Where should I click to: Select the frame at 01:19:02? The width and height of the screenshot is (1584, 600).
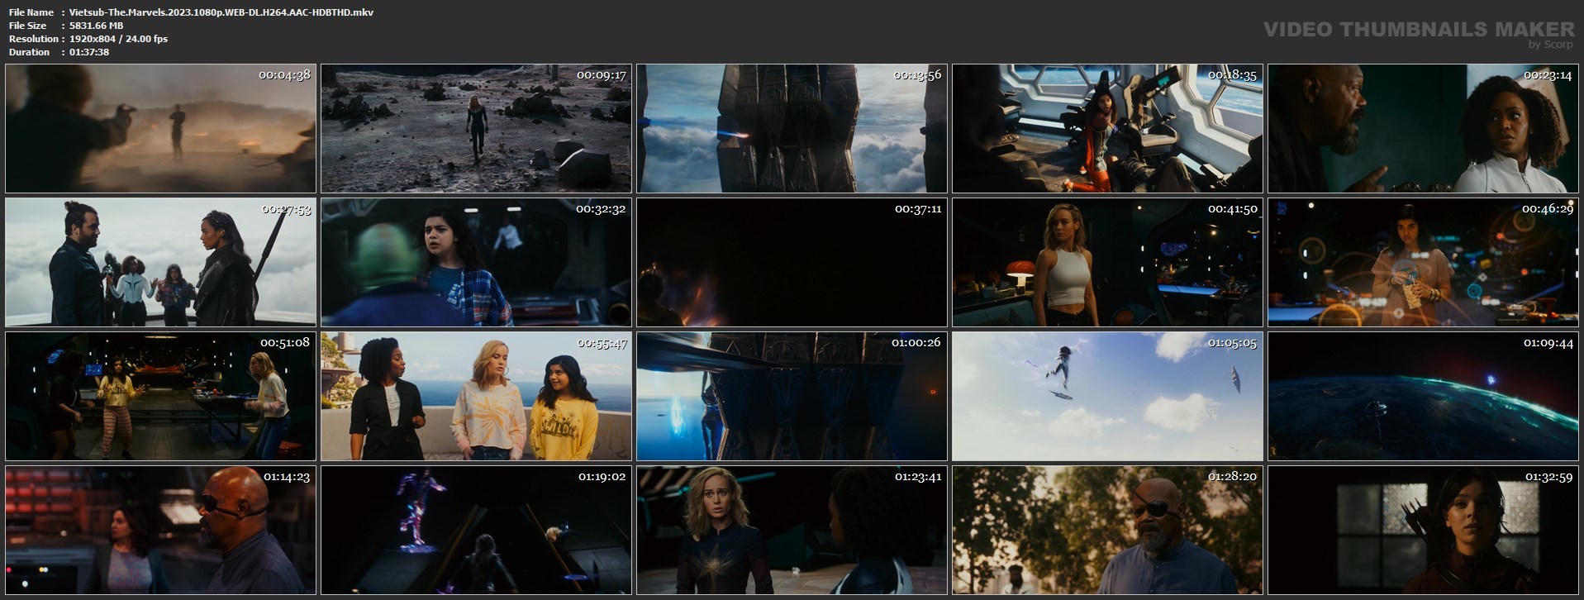(x=476, y=530)
